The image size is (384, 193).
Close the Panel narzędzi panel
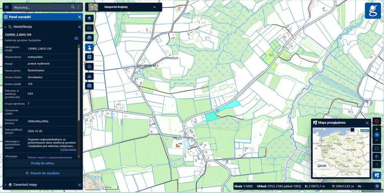(x=79, y=17)
